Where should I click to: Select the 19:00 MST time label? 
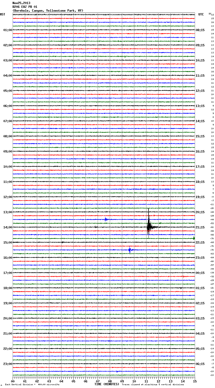(8, 303)
